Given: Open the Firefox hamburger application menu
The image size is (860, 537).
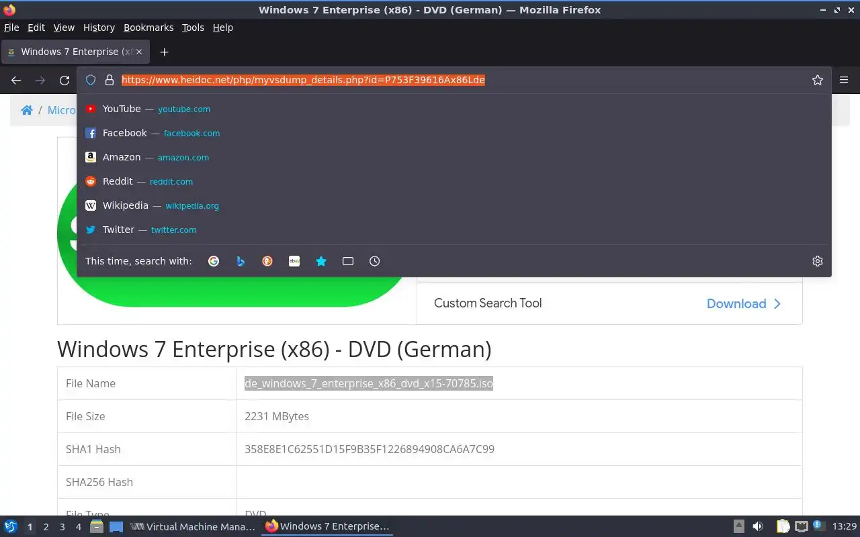Looking at the screenshot, I should pyautogui.click(x=844, y=80).
